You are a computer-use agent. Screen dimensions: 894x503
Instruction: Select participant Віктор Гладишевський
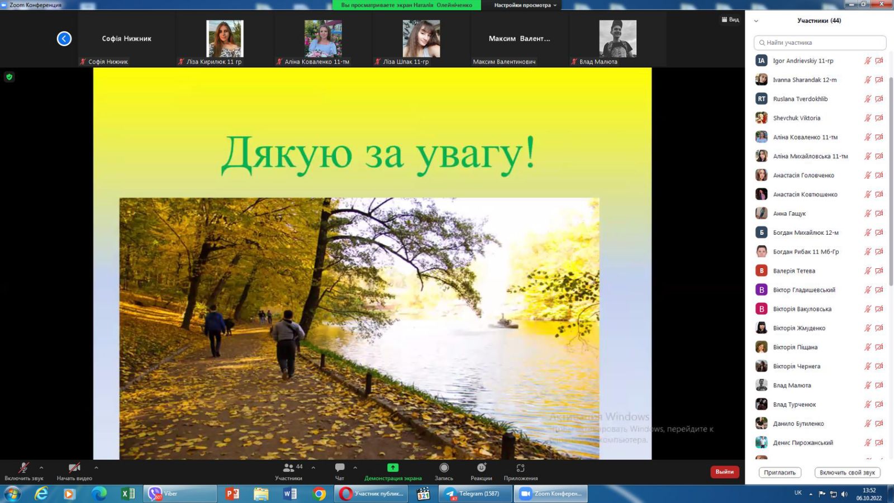820,290
